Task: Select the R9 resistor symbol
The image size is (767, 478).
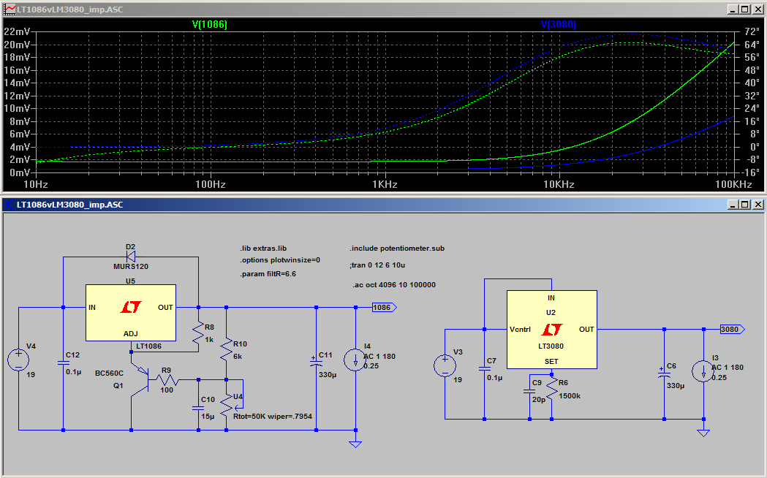Action: (x=167, y=379)
